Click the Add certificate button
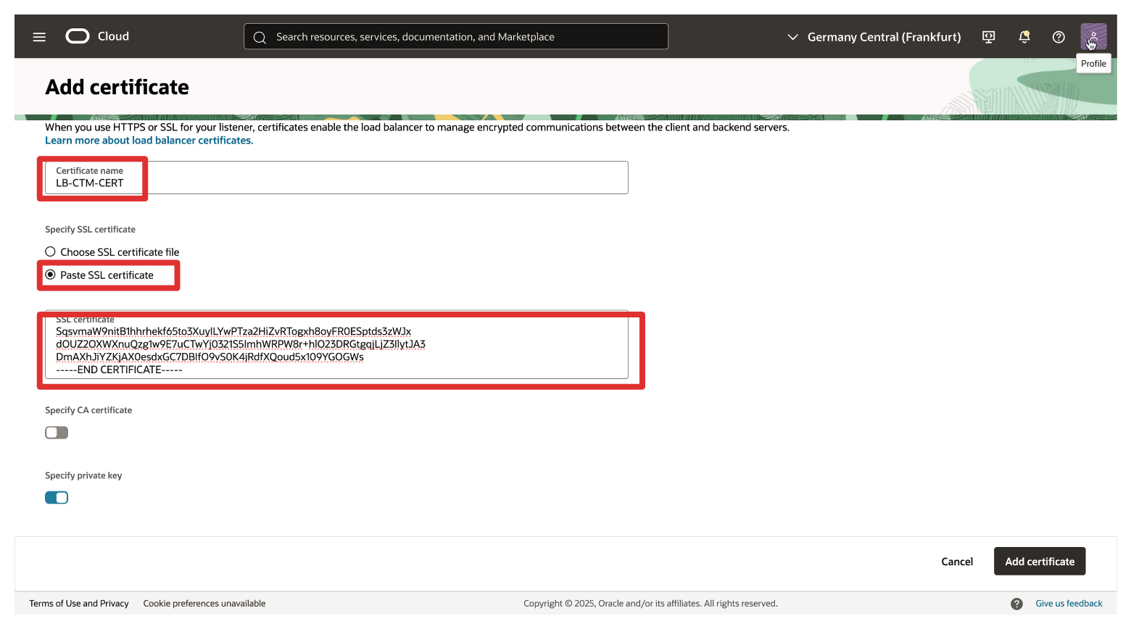This screenshot has height=629, width=1131. (1039, 562)
